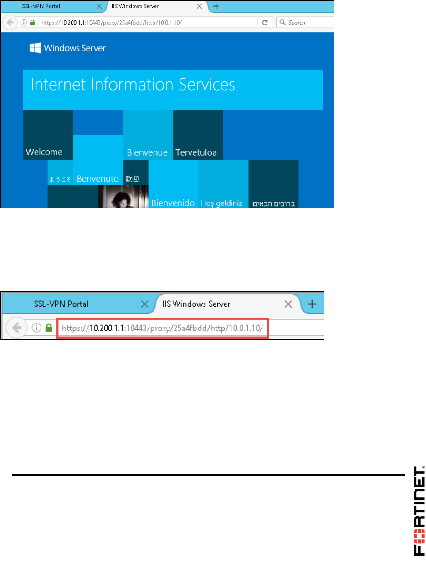The image size is (426, 578).
Task: Reload the page with the refresh icon
Action: pos(265,22)
